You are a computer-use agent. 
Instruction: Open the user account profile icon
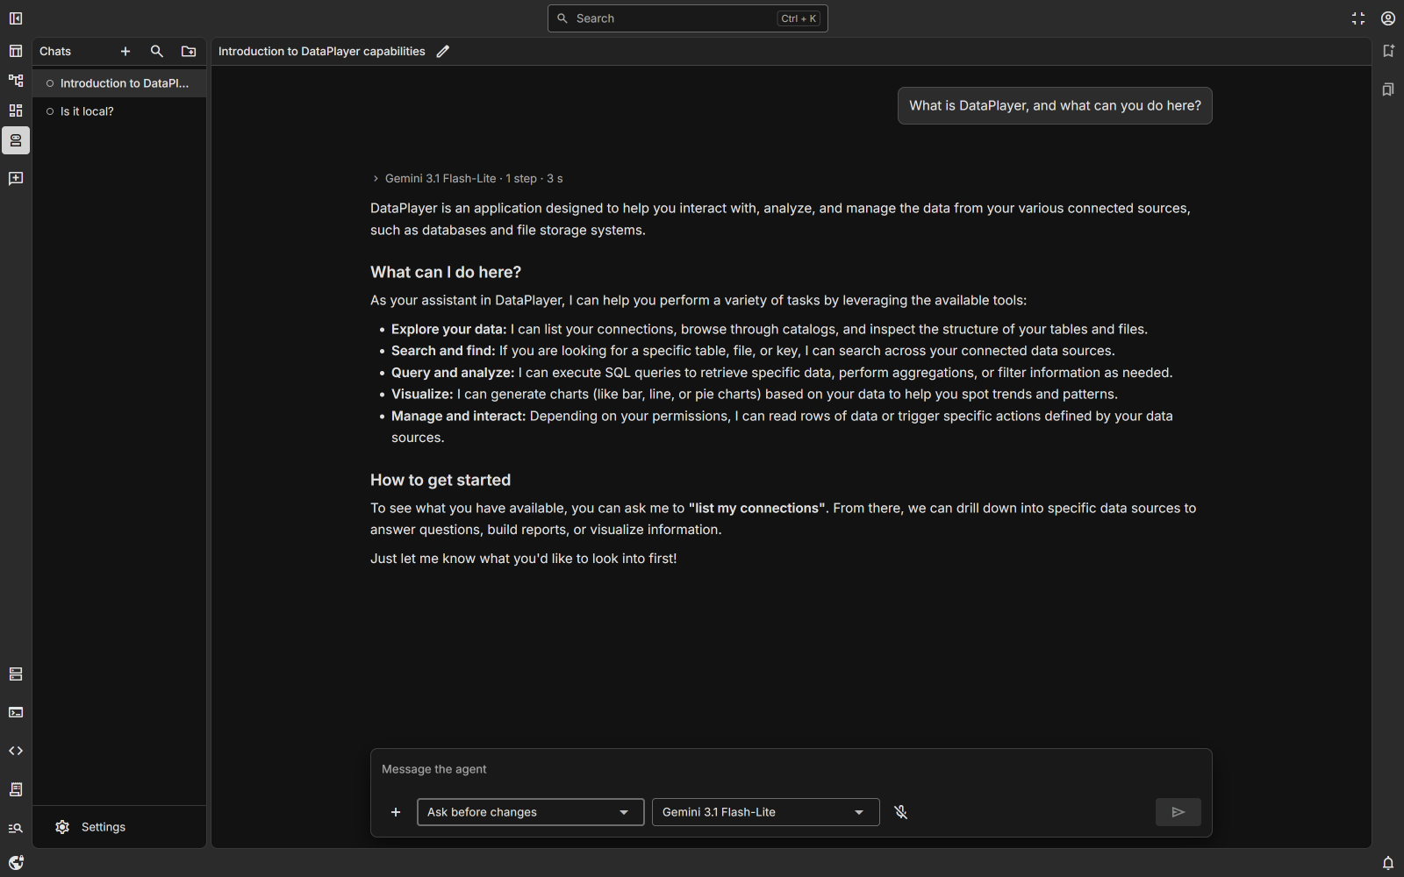point(1388,18)
